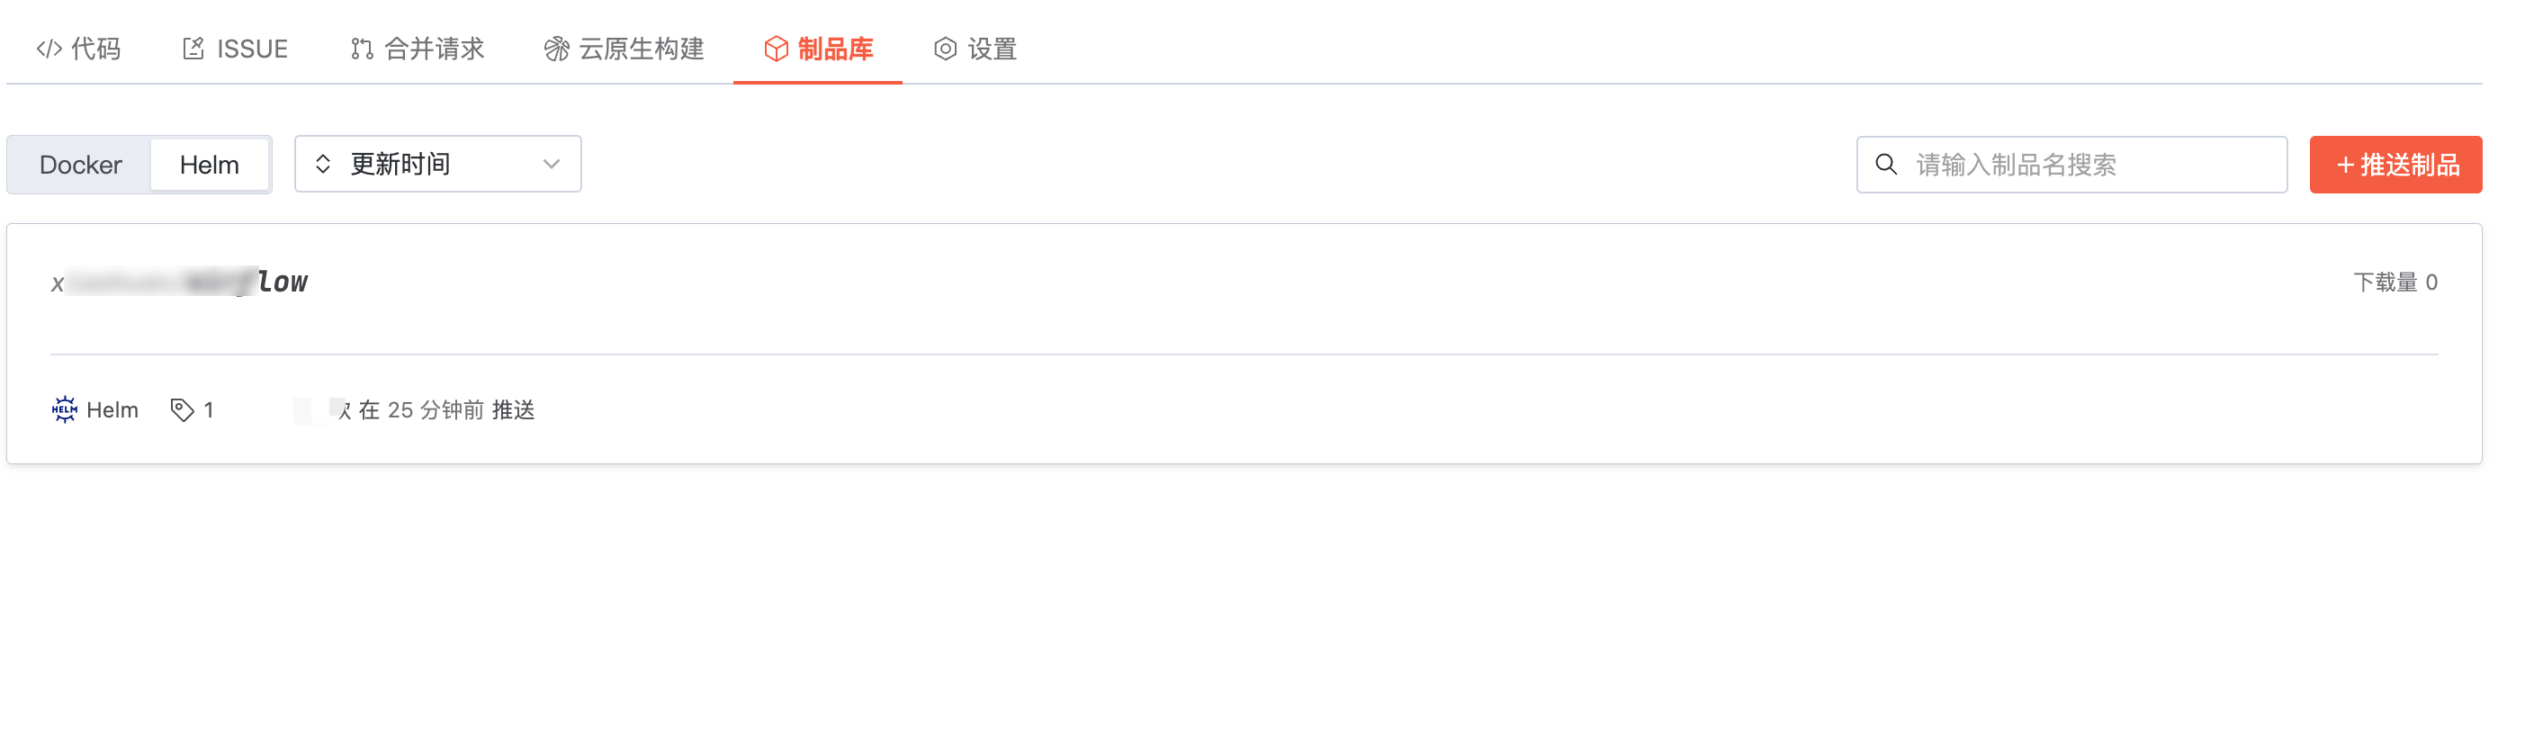Switch to Docker artifact type

80,165
